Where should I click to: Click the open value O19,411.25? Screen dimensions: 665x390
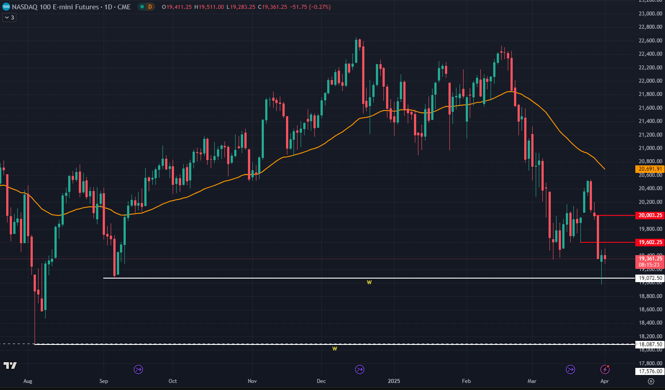(177, 7)
